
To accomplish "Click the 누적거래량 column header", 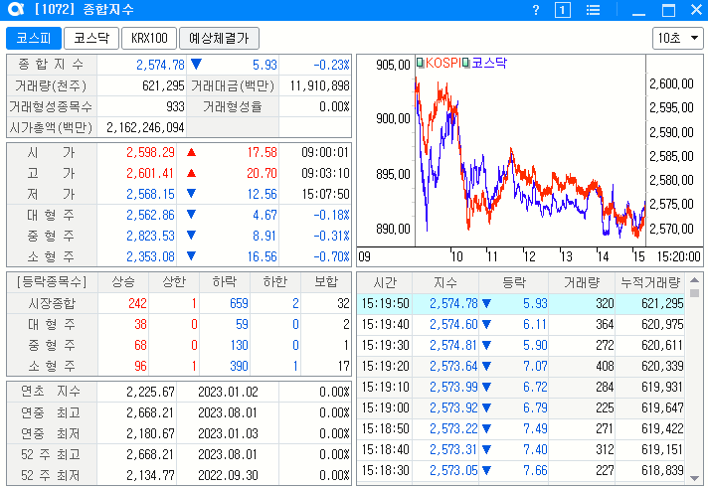I will pos(650,282).
